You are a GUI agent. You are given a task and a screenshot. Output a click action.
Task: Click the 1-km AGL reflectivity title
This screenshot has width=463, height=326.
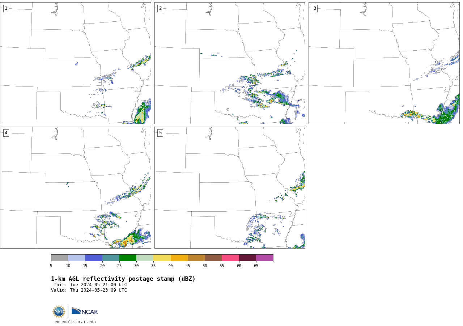(123, 279)
